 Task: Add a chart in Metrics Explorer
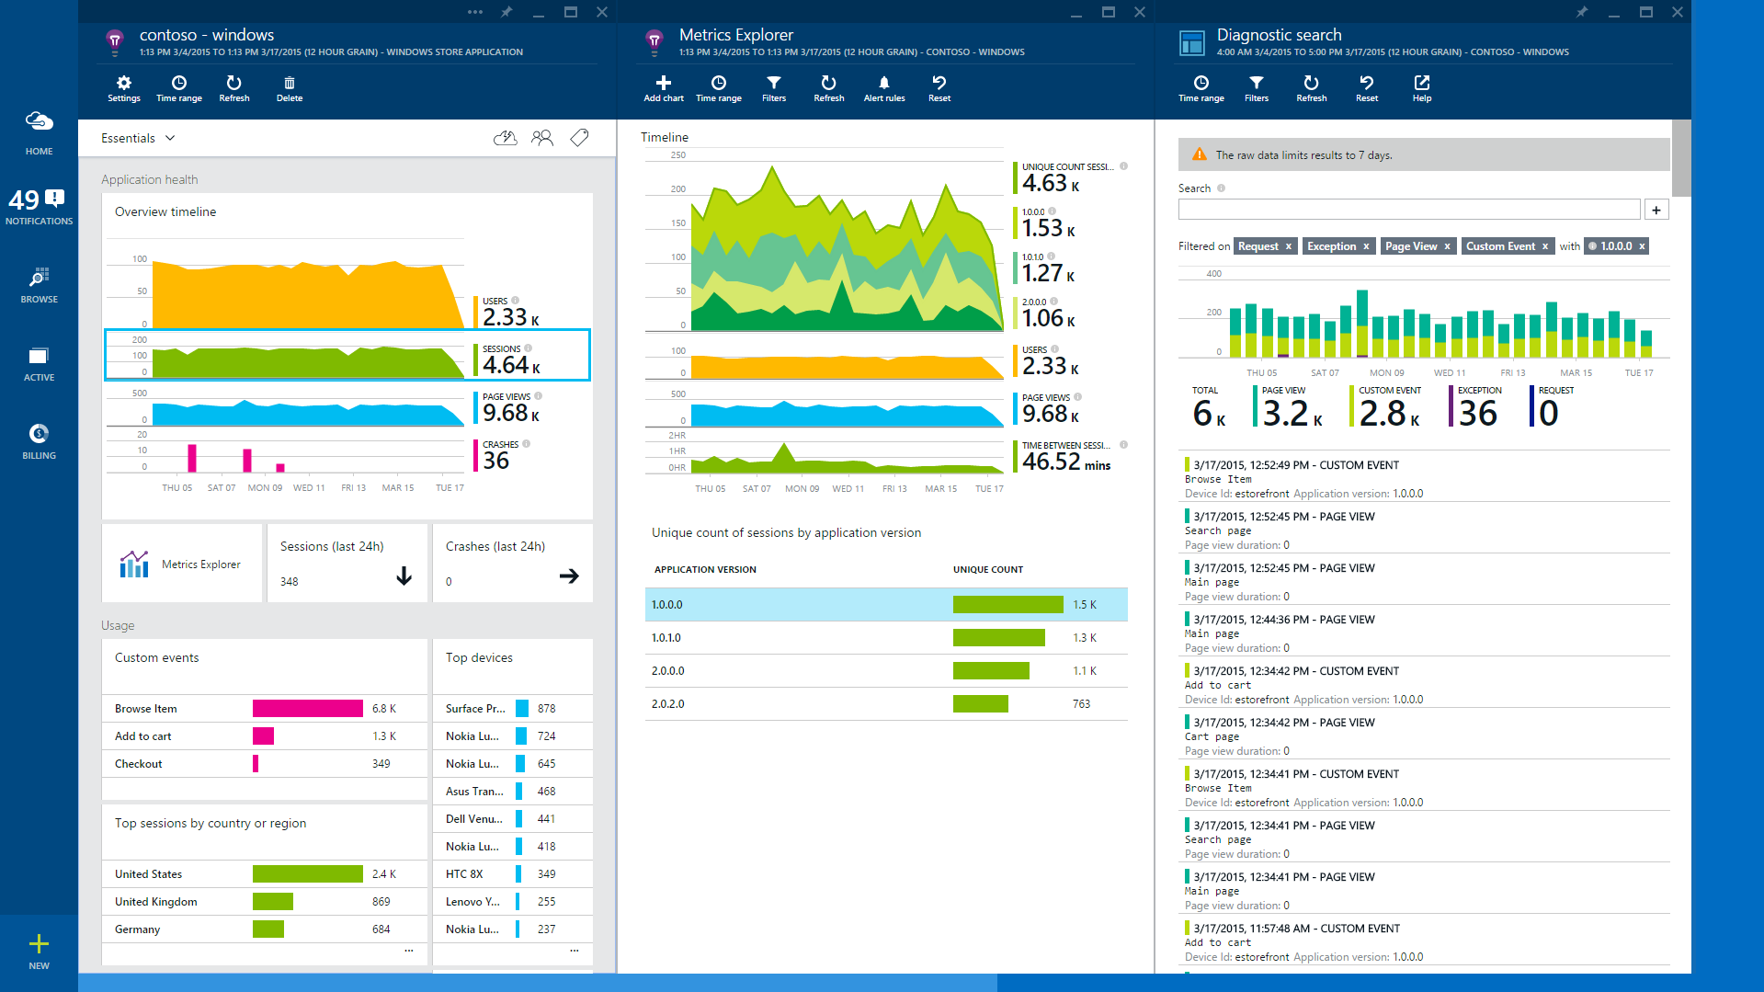pos(663,88)
